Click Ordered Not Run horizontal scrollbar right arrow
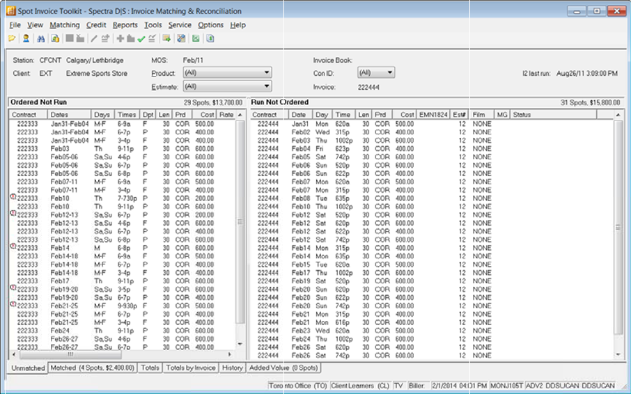The height and width of the screenshot is (394, 631). pyautogui.click(x=230, y=354)
